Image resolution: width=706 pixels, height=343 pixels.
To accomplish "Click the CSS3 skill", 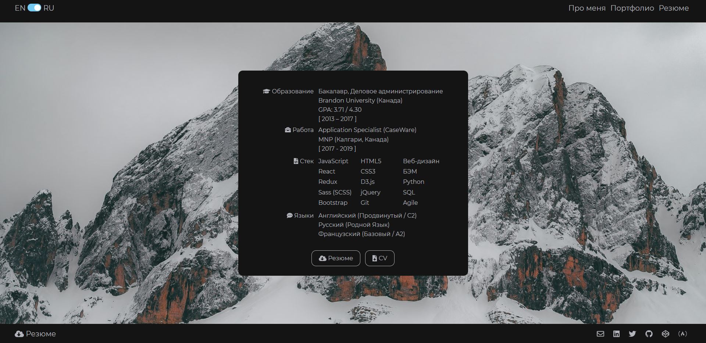I will pos(368,171).
